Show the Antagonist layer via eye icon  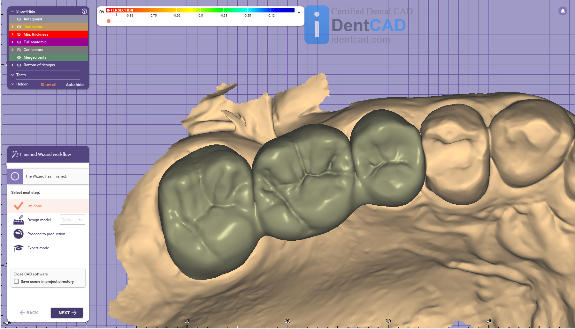19,19
